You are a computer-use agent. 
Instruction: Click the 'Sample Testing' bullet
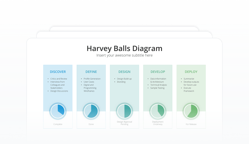tap(157, 88)
